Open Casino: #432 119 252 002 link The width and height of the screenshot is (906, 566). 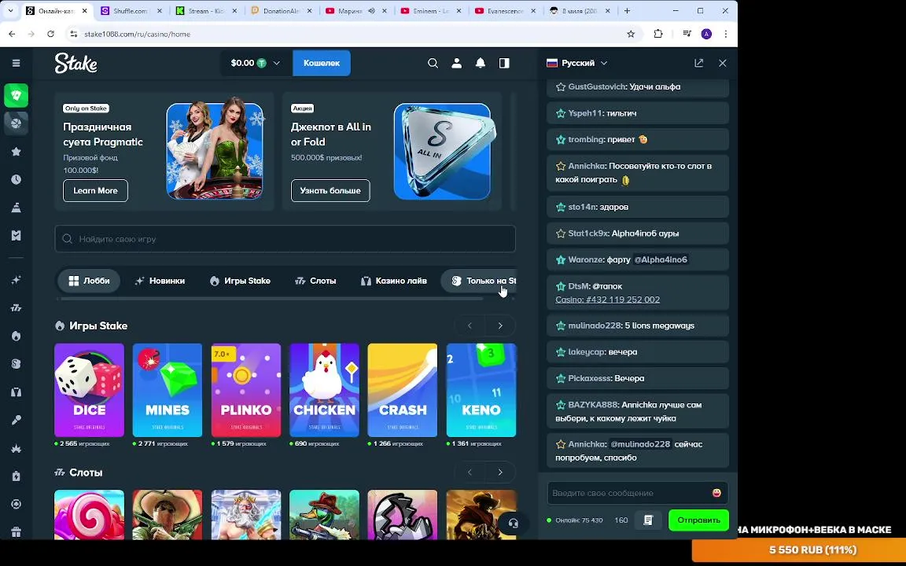(x=607, y=300)
